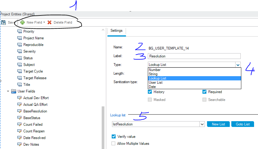258x149 pixels.
Task: Enable Allow Multiple Values checkbox
Action: point(114,144)
